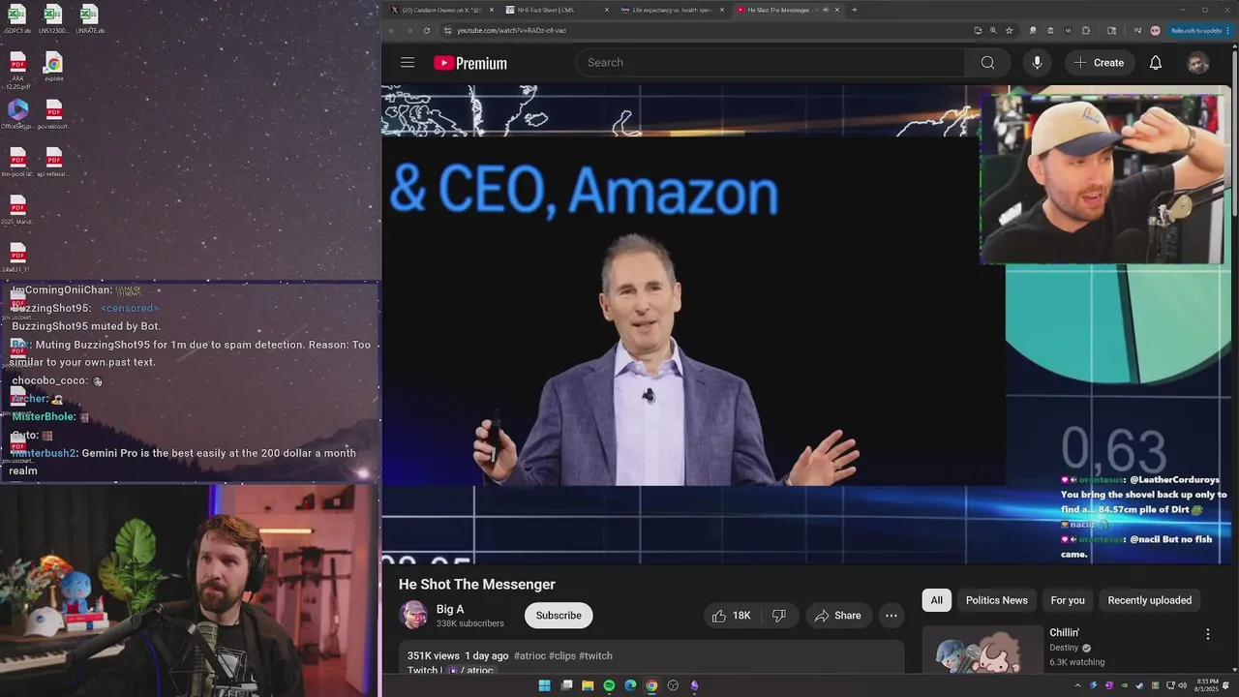Open YouTube notifications bell

pos(1156,63)
